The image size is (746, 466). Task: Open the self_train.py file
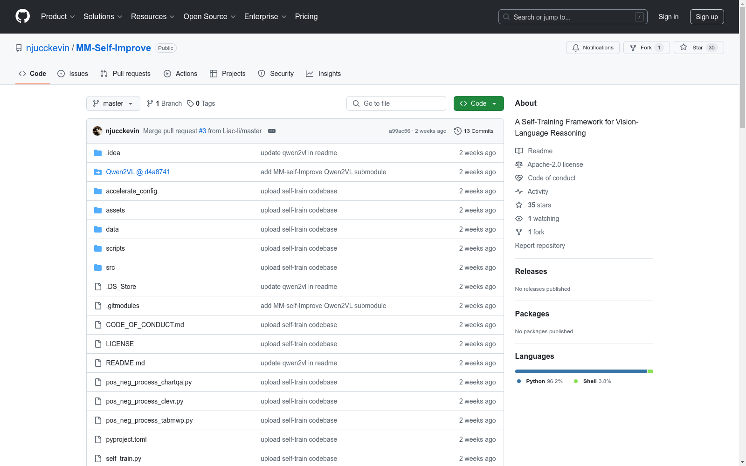(124, 459)
